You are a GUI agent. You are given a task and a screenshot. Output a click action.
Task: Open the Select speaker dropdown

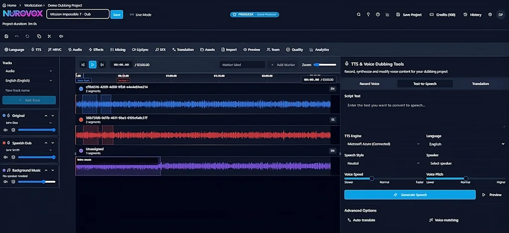tap(466, 163)
